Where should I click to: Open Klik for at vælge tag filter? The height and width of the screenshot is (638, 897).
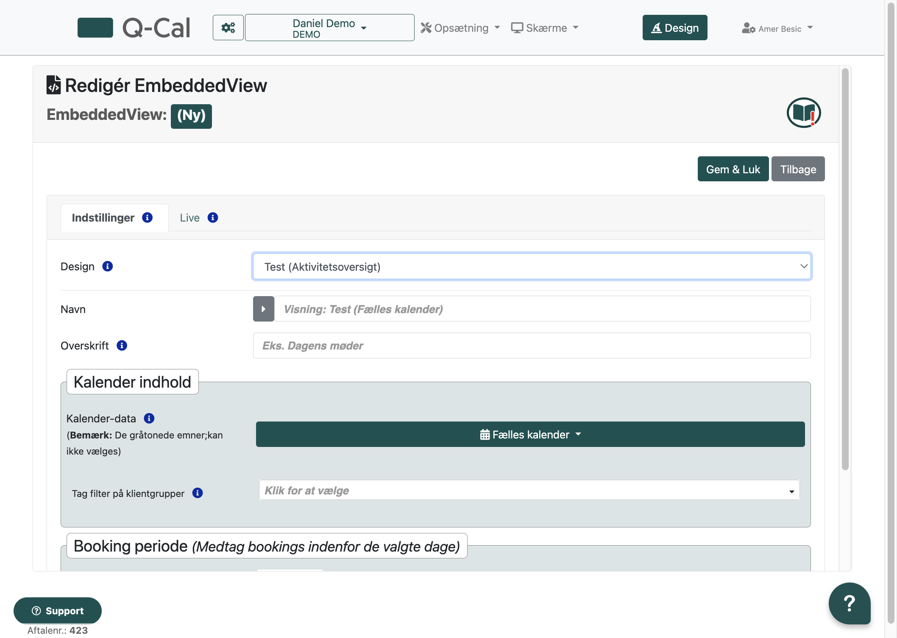(x=529, y=490)
